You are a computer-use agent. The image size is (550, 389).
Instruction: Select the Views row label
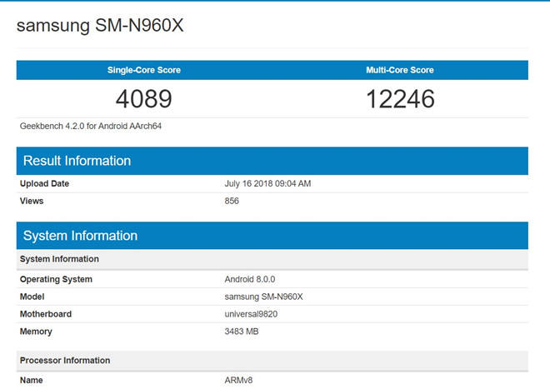[32, 201]
